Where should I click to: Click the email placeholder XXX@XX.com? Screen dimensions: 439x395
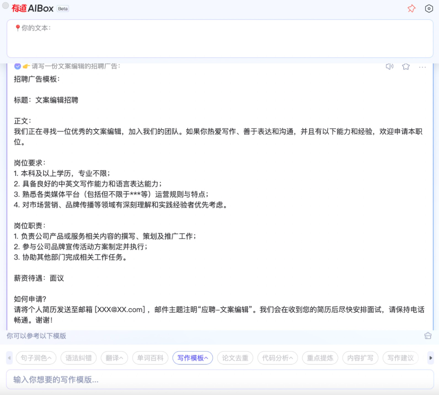[120, 309]
